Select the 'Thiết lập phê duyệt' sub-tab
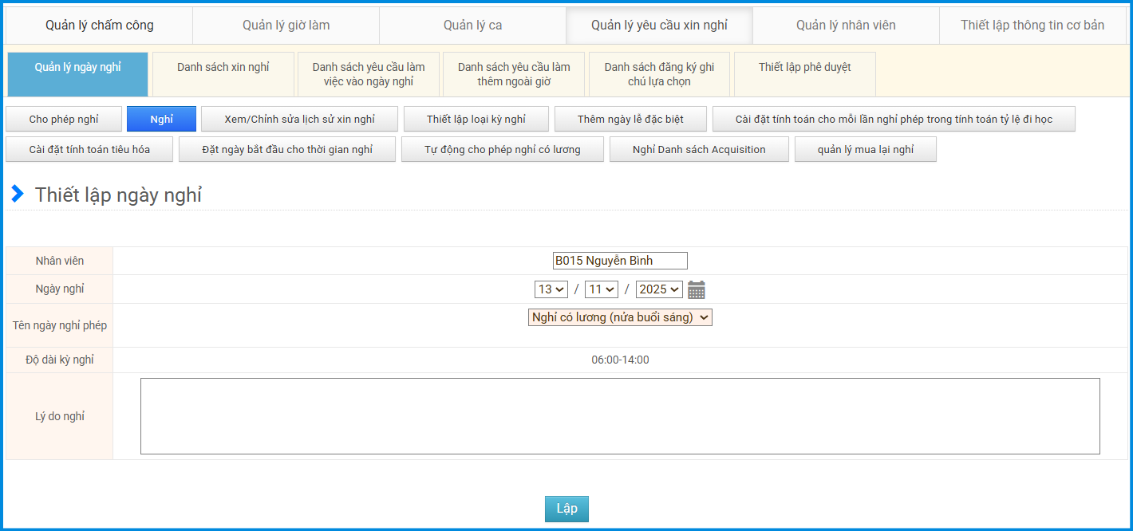 click(x=804, y=68)
